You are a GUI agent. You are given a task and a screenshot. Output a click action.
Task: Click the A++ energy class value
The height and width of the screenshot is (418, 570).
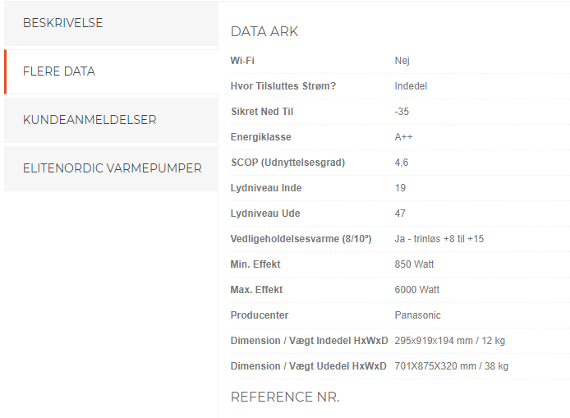coord(403,137)
